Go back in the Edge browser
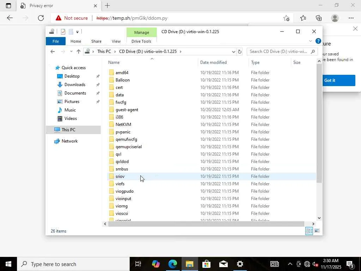361x271 pixels. pyautogui.click(x=10, y=18)
